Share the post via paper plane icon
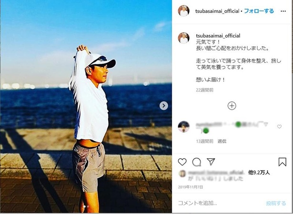 pos(211,162)
